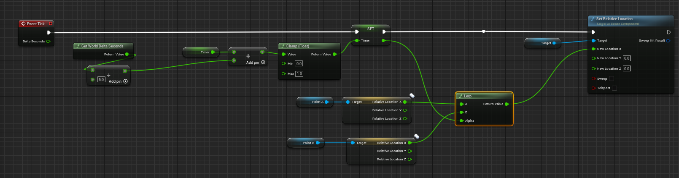Click Target pin on Point A's location node
The height and width of the screenshot is (178, 679).
pos(348,102)
